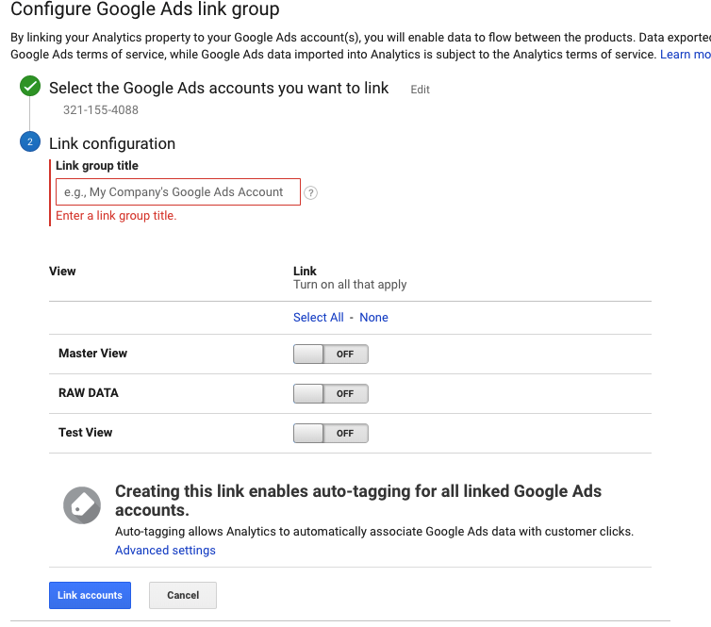Open the Advanced settings link
This screenshot has height=627, width=711.
165,550
